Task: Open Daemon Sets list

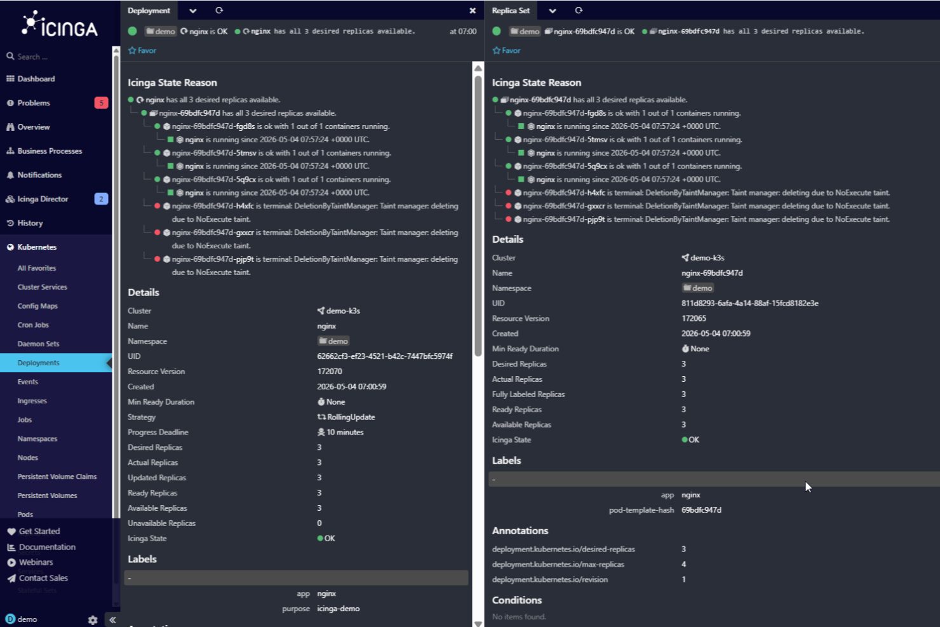Action: point(38,344)
